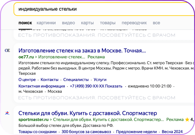Open result Стельки для обуви. Купить с доставкой. Спортмастер
The width and height of the screenshot is (195, 135).
[88, 113]
